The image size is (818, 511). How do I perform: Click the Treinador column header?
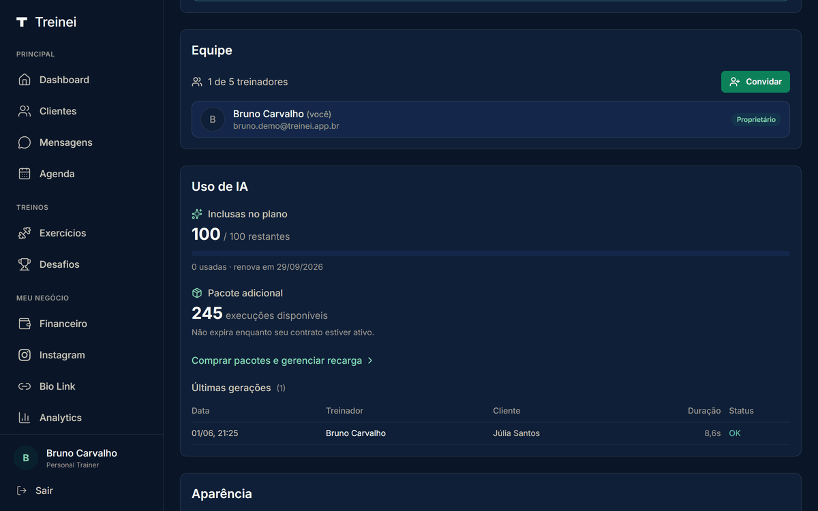click(344, 411)
